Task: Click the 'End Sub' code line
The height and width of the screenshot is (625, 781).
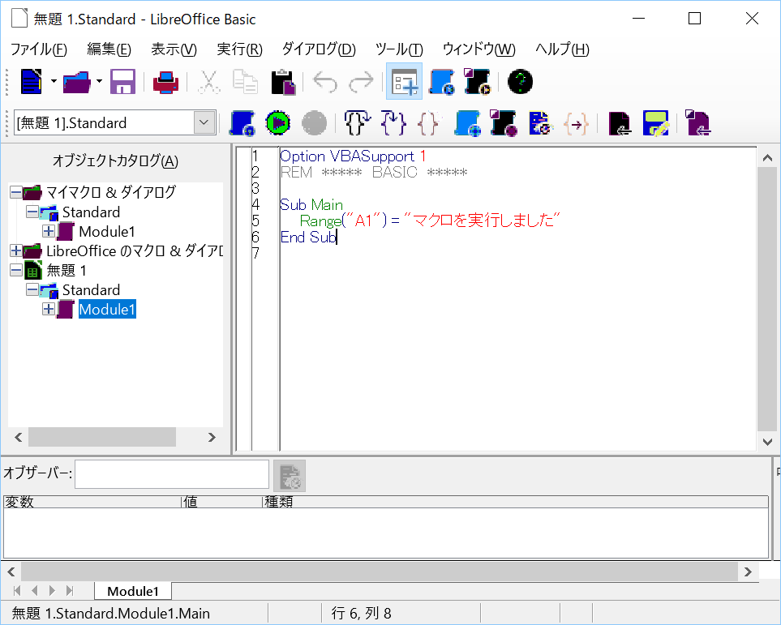Action: click(x=308, y=237)
